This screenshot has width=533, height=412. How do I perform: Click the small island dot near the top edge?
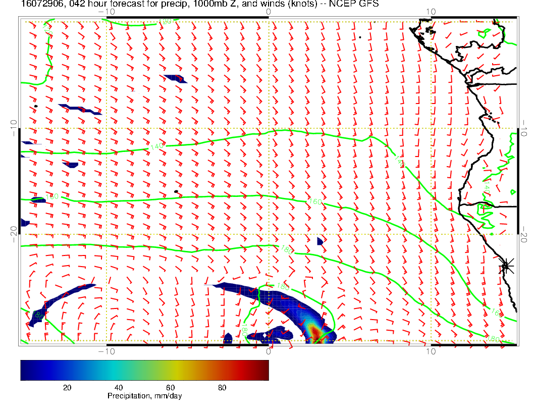point(360,37)
